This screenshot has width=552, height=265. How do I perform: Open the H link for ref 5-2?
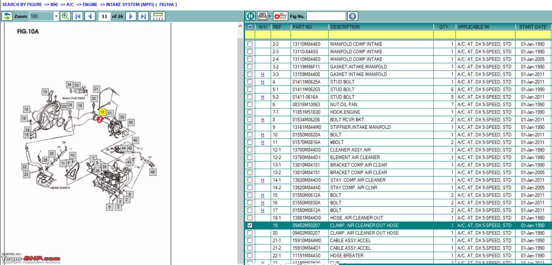pyautogui.click(x=263, y=97)
